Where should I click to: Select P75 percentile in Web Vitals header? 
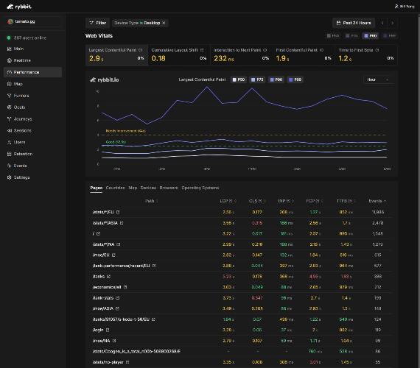[x=351, y=35]
